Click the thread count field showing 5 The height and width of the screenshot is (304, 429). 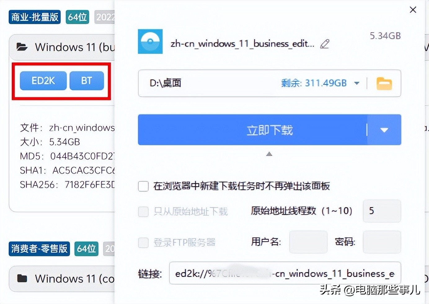[x=382, y=211]
